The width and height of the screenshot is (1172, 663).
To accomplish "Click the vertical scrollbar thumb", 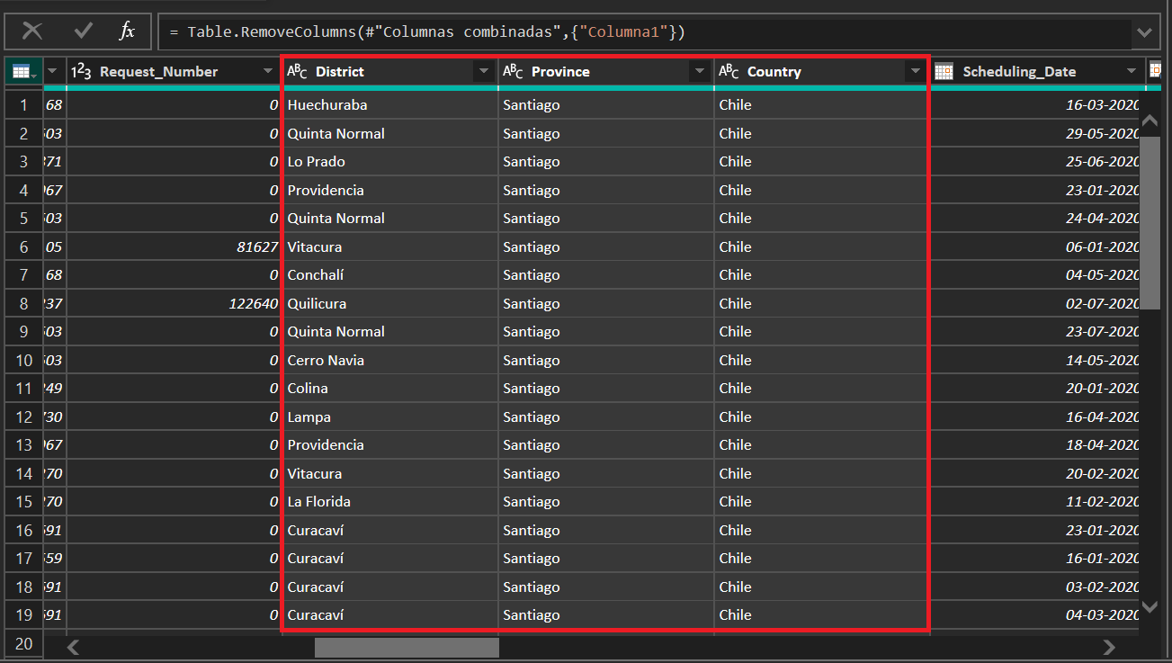I will [1150, 222].
